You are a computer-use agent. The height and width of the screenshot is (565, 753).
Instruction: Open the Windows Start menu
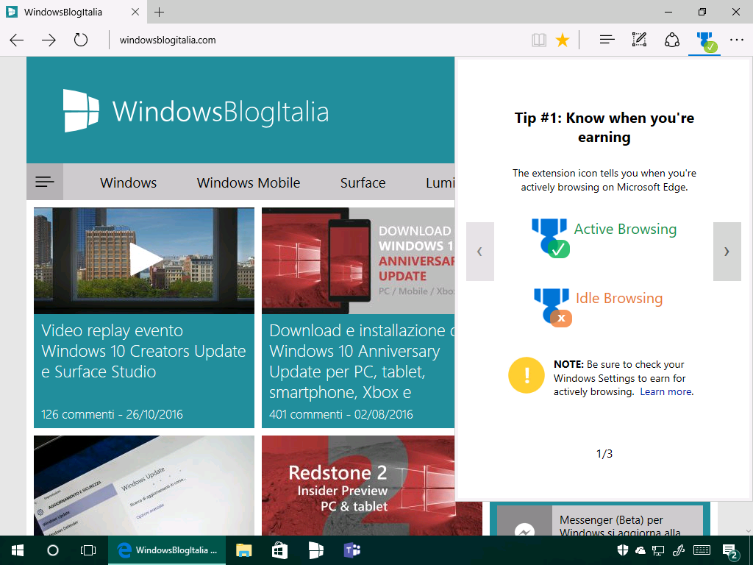[18, 550]
